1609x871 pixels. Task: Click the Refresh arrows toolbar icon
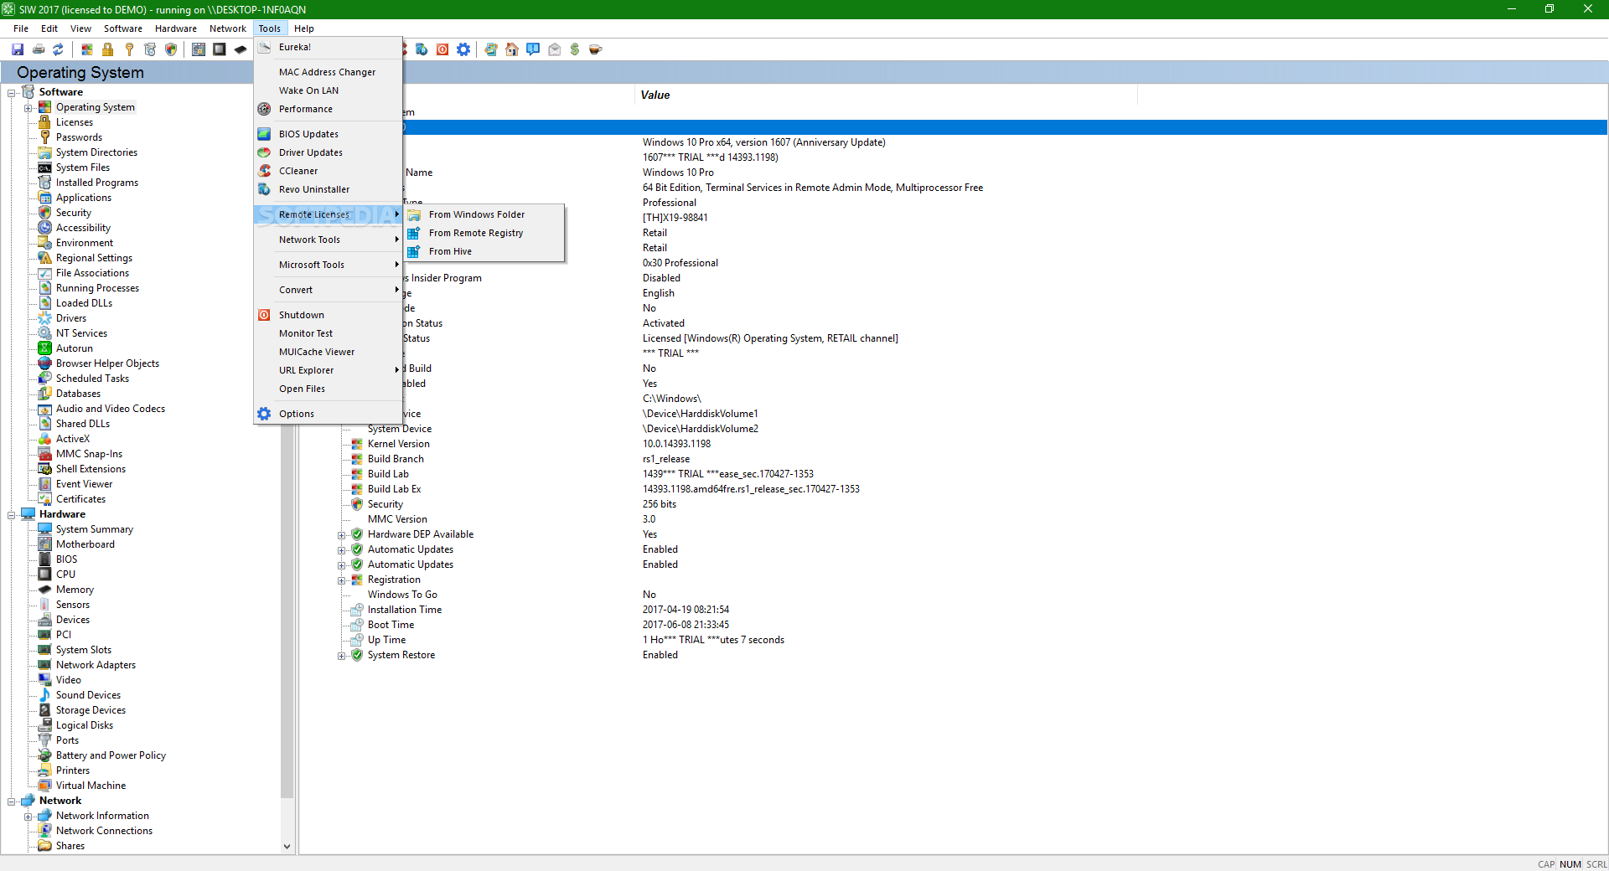coord(58,49)
